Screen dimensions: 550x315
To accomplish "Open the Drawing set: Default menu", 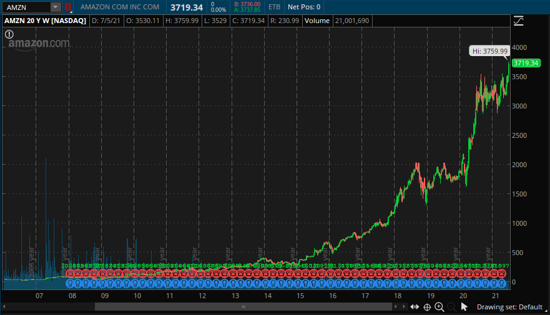I will tap(509, 308).
